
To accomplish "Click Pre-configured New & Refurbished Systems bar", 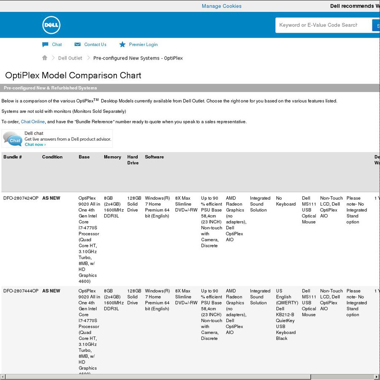I will pyautogui.click(x=190, y=88).
